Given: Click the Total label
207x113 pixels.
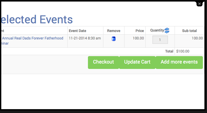Looking at the screenshot, I should point(169,51).
